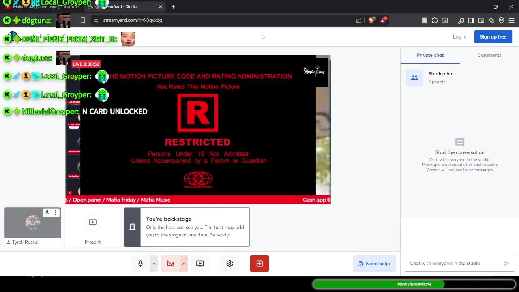Open a new browser tab with plus
This screenshot has width=519, height=292.
pos(173,6)
